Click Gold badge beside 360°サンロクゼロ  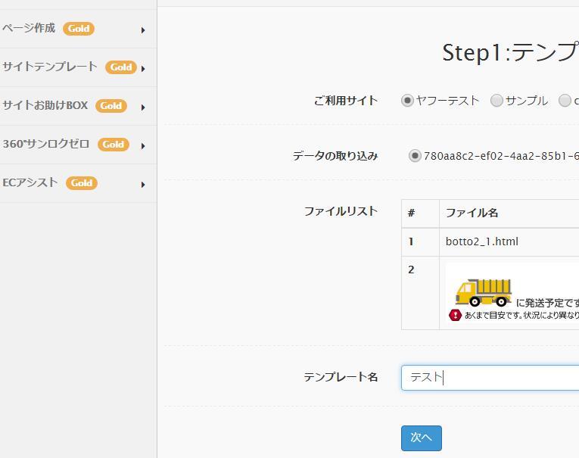tap(114, 145)
